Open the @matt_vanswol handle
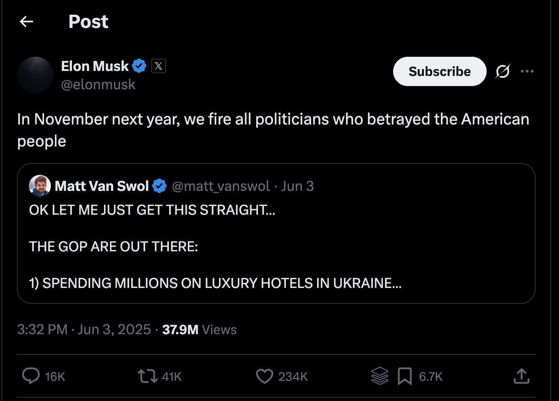This screenshot has width=559, height=401. (221, 186)
